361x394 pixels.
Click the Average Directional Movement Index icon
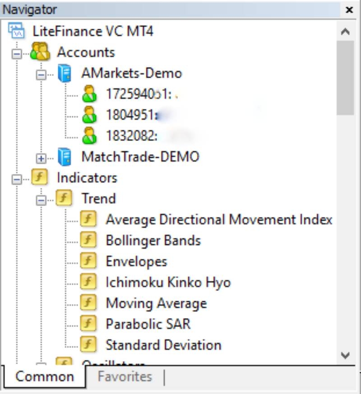tap(88, 219)
